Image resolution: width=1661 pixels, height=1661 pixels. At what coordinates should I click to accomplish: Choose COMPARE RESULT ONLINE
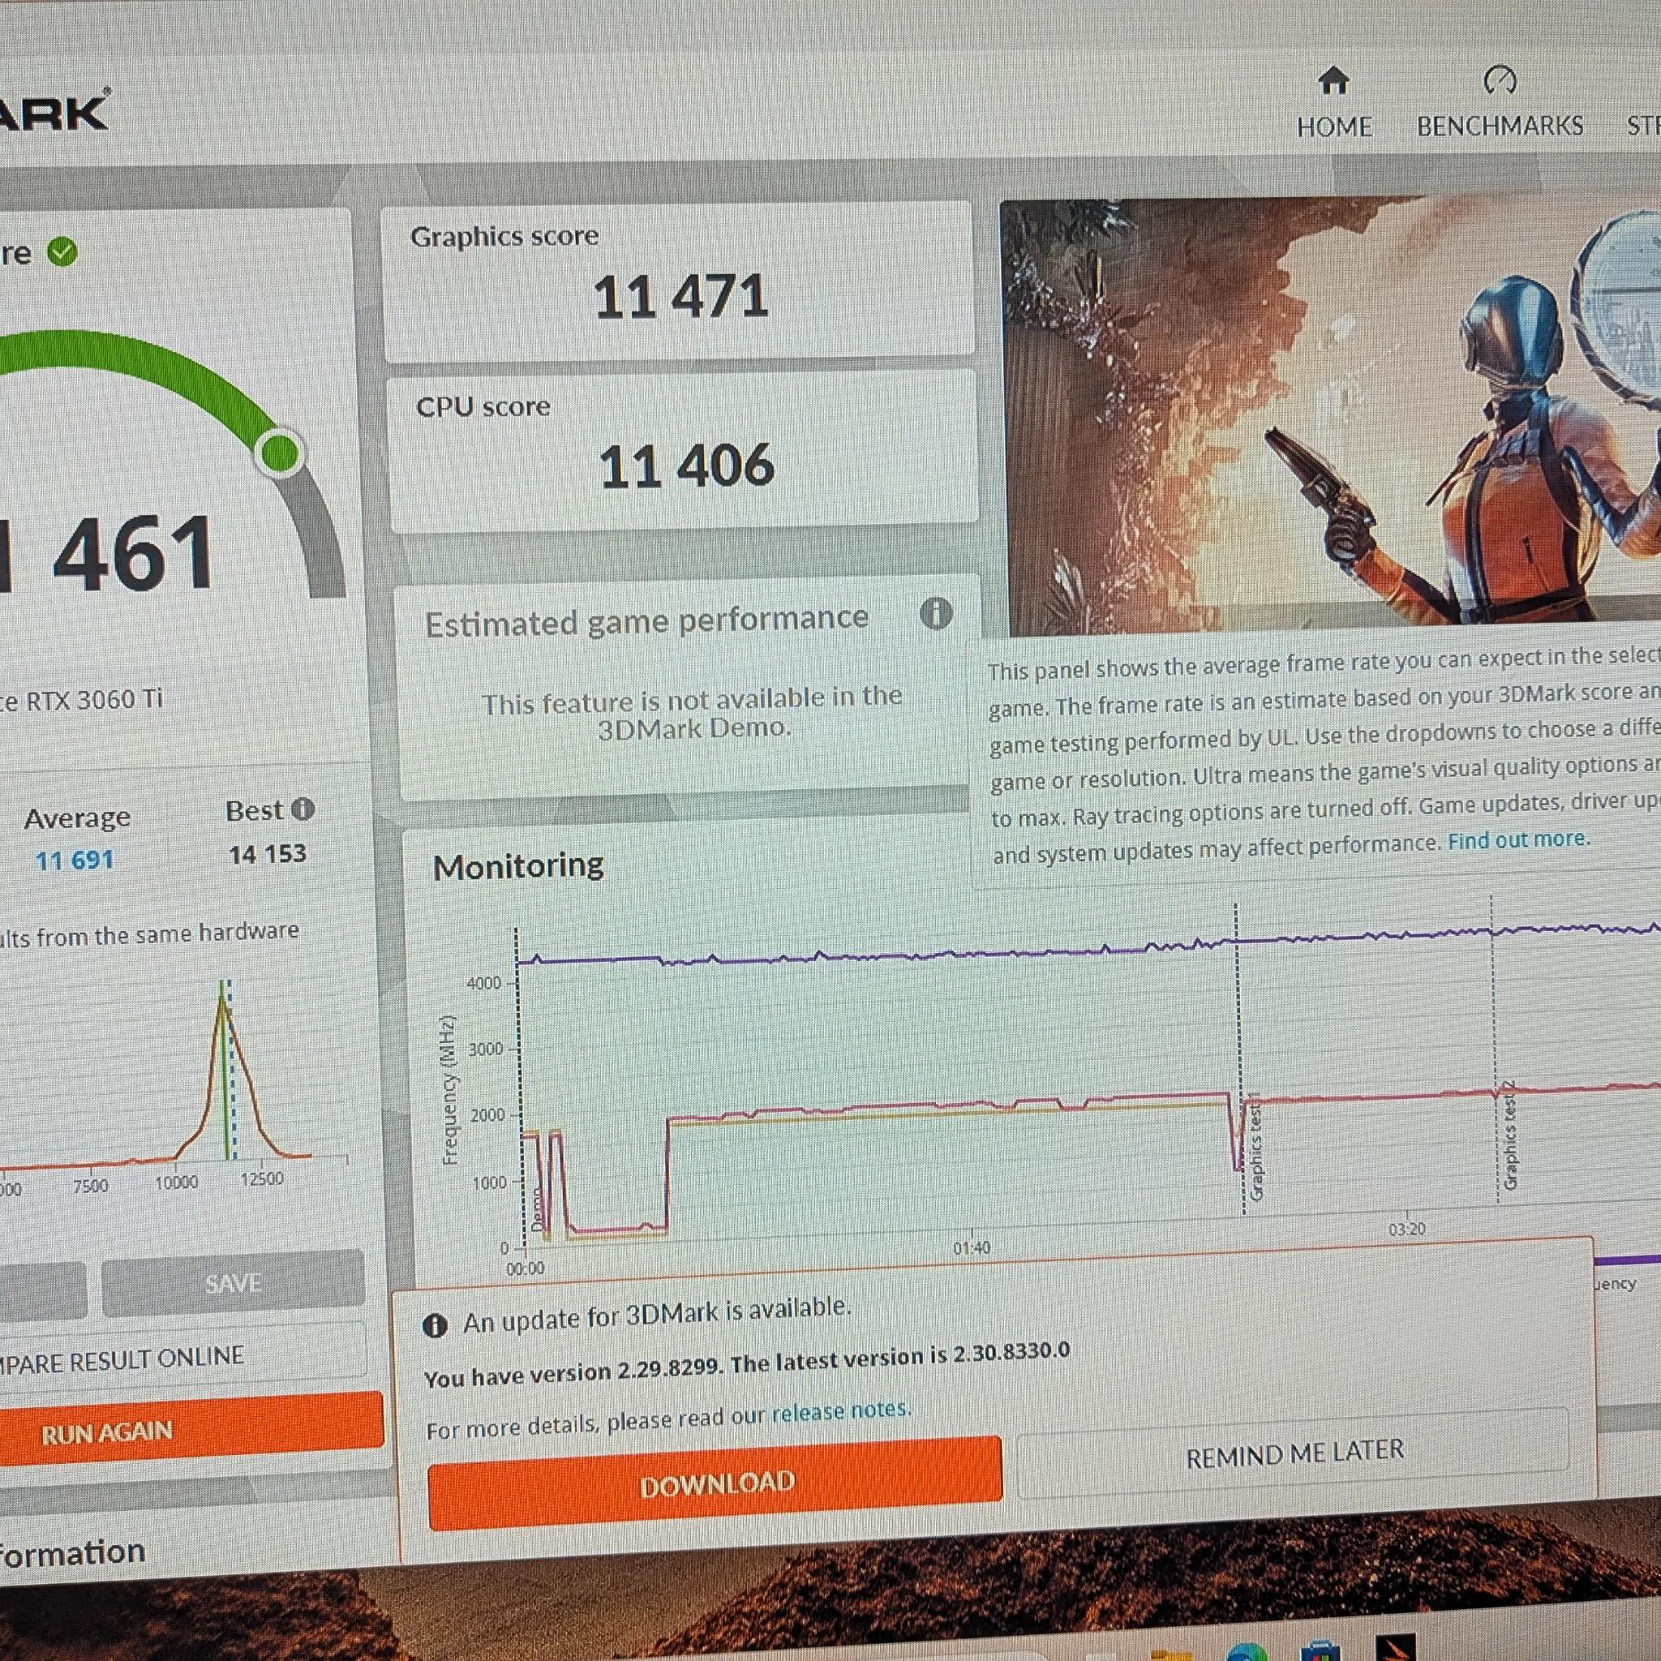[182, 1358]
